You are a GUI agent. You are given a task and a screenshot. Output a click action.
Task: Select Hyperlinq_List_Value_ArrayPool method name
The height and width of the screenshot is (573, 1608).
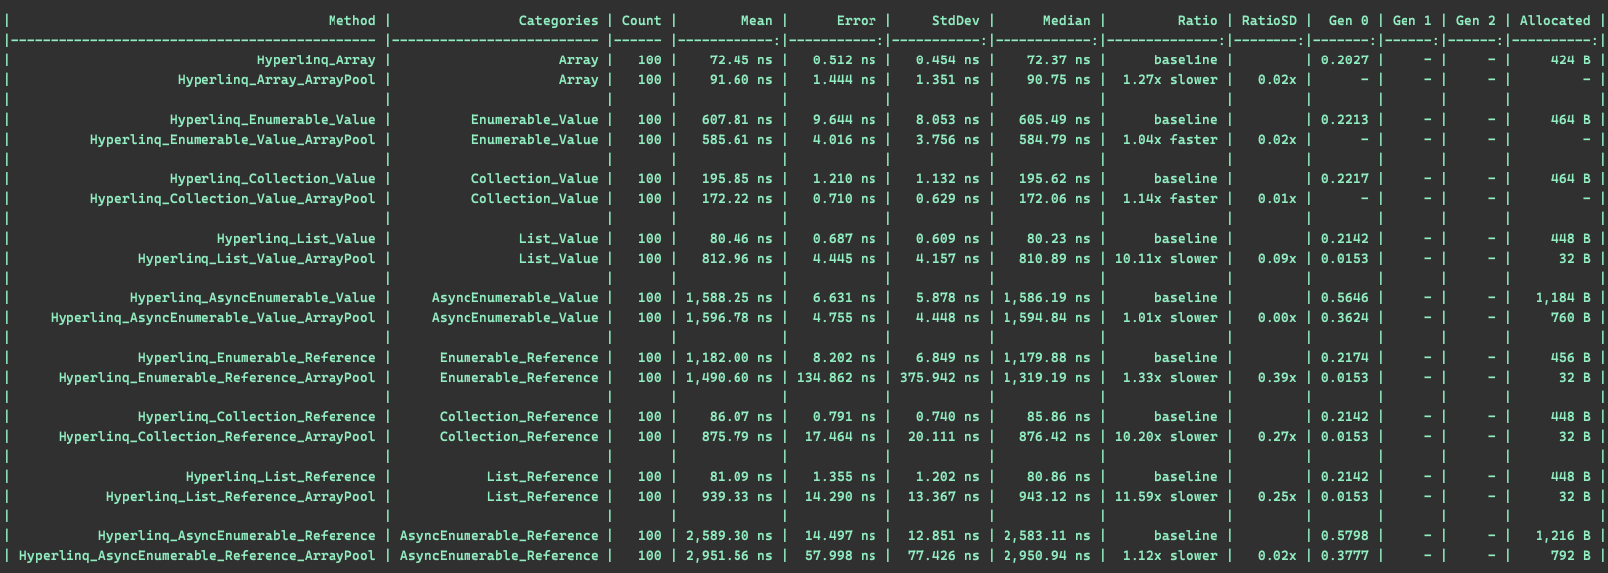(x=257, y=258)
